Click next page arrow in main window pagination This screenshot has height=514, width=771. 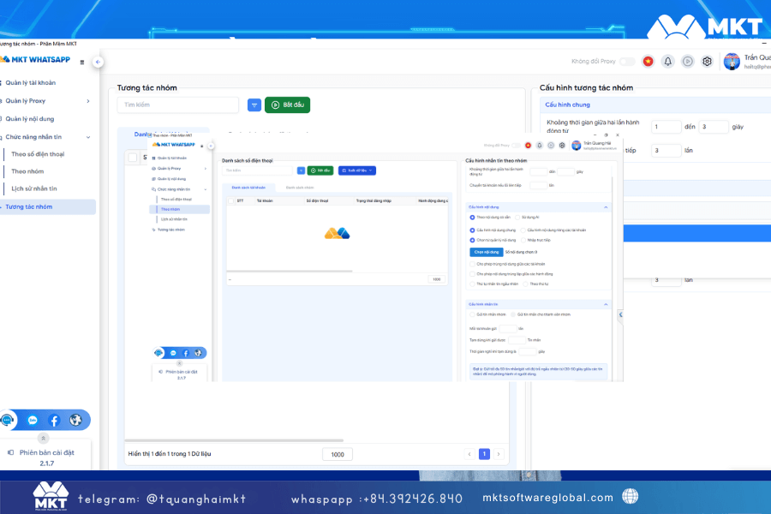(x=499, y=454)
